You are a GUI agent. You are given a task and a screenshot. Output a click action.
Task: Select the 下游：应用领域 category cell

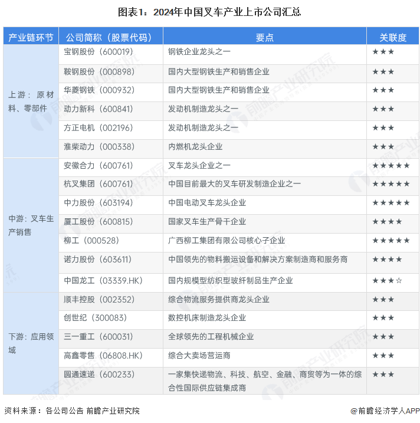pyautogui.click(x=31, y=343)
